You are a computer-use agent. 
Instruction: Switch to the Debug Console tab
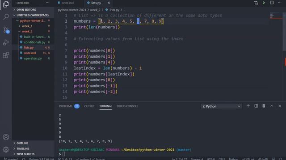tap(127, 106)
